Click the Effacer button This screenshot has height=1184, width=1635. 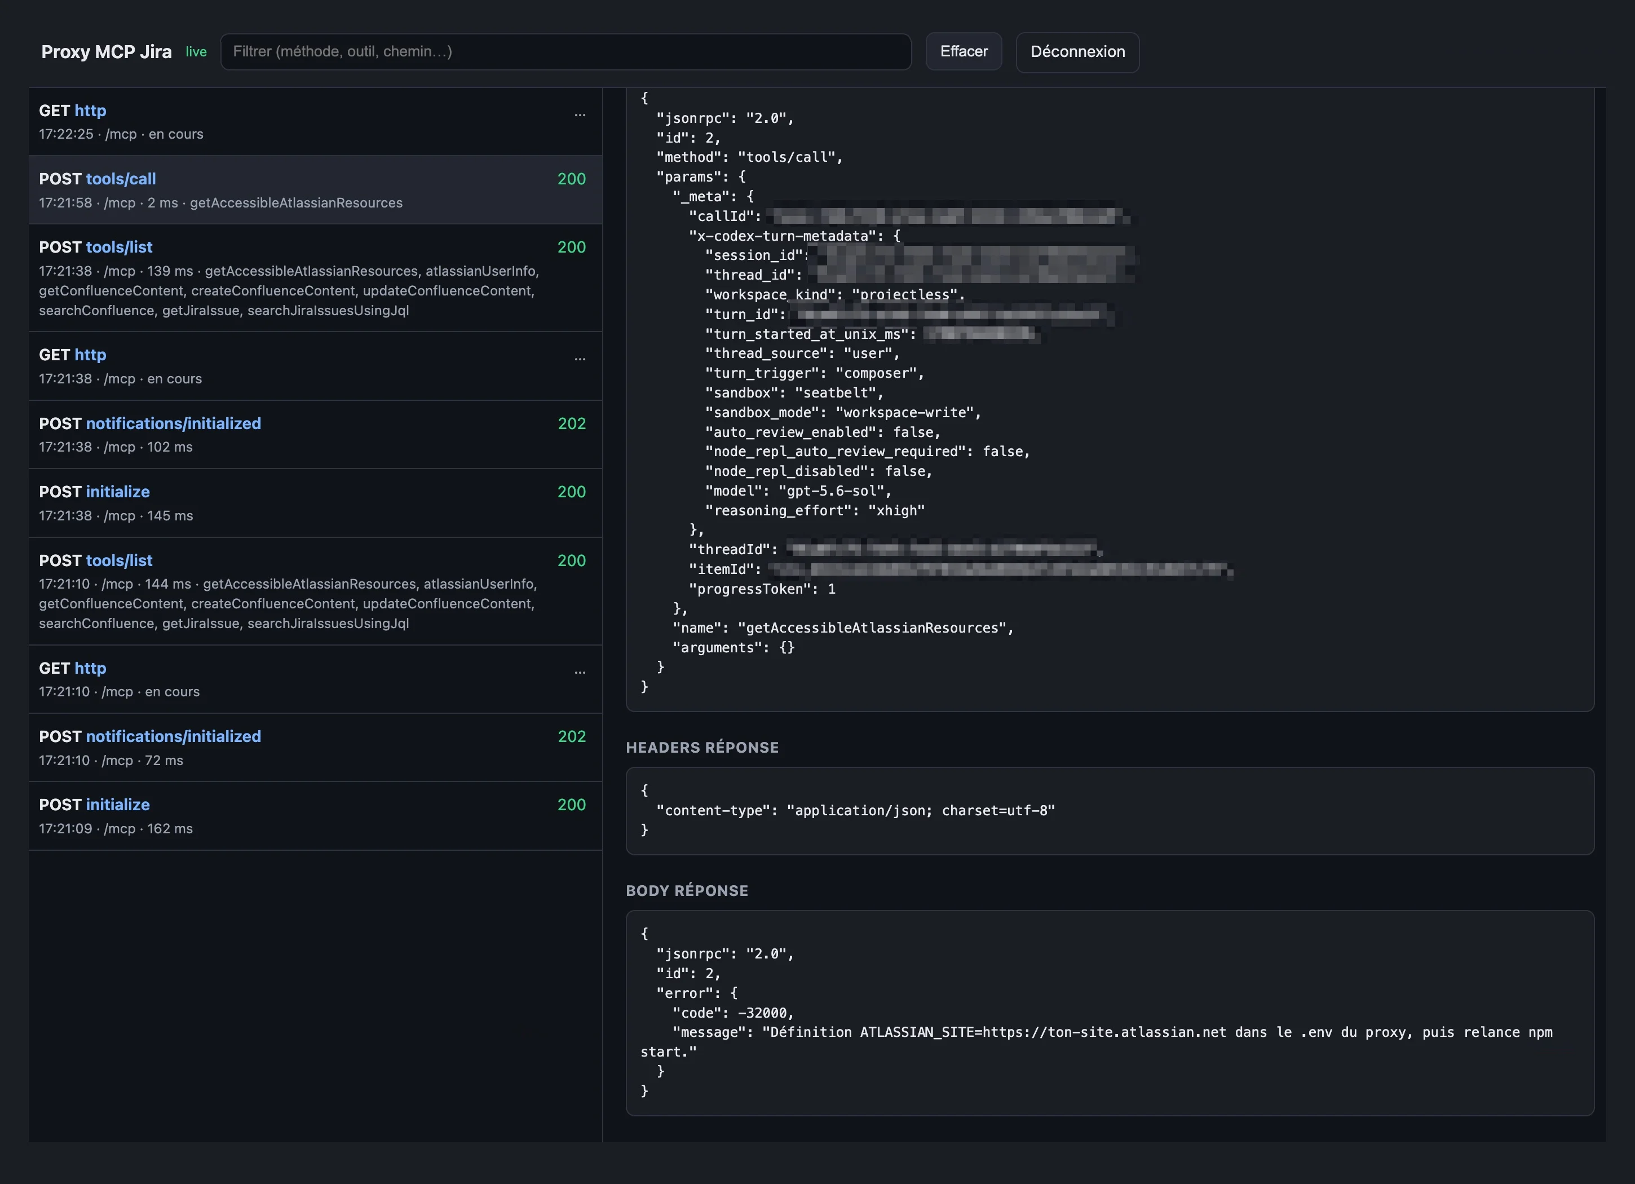pos(963,51)
